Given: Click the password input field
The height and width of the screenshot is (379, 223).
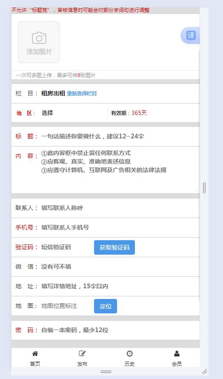Looking at the screenshot, I should [x=120, y=330].
